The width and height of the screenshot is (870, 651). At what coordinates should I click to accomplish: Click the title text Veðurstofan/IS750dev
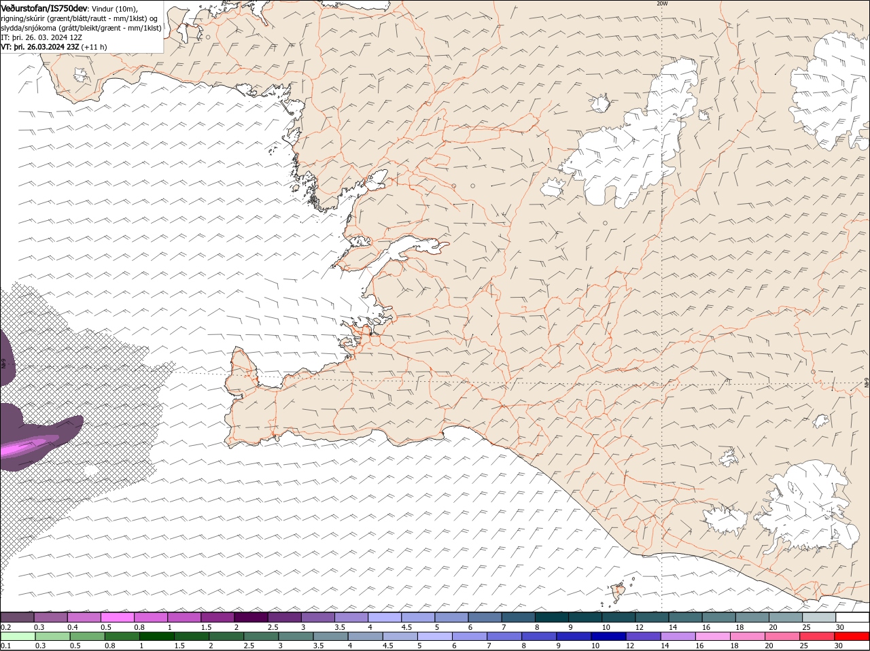click(43, 8)
